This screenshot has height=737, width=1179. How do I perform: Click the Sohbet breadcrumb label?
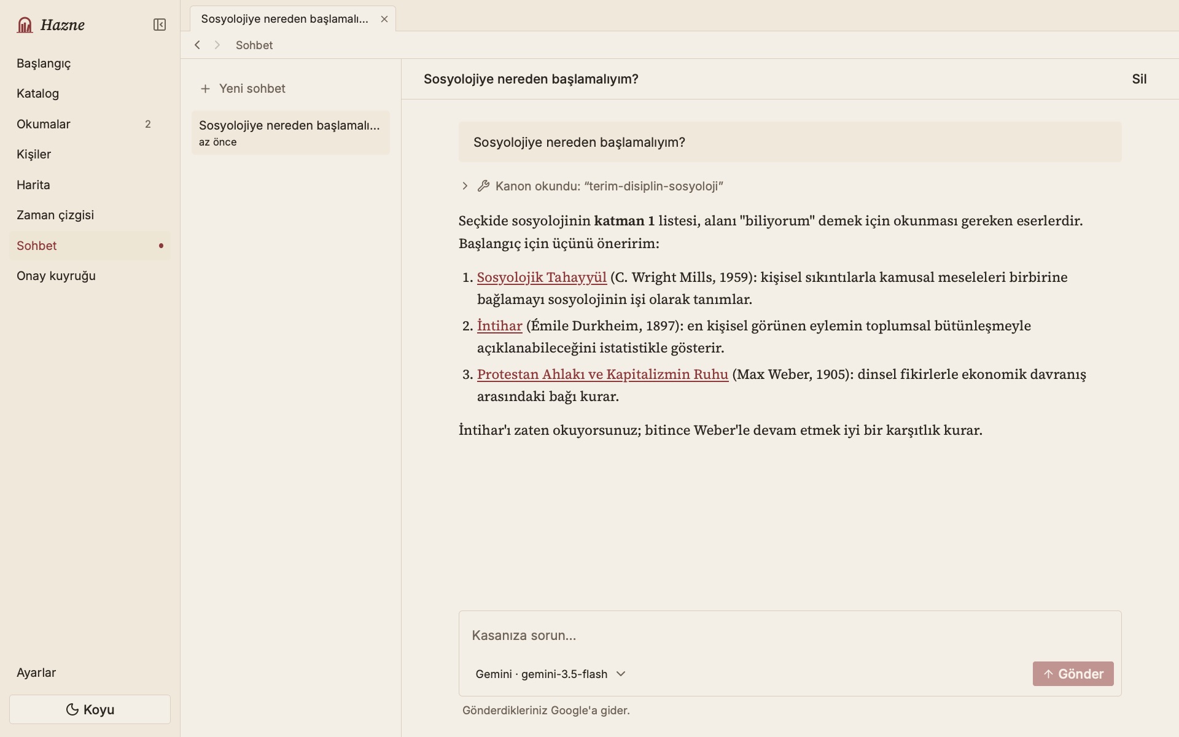tap(254, 45)
